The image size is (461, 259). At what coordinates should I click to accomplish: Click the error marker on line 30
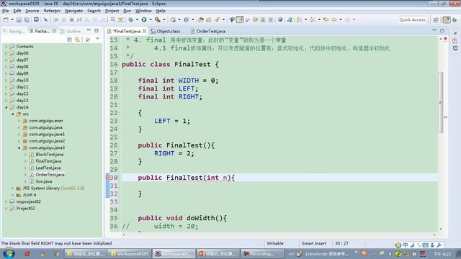107,178
